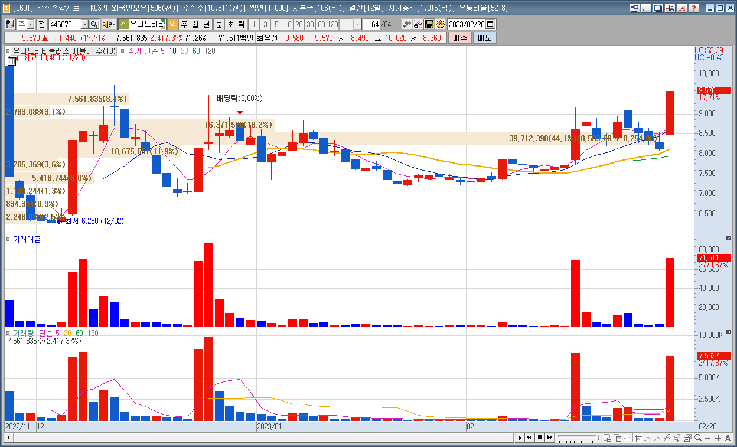Click the leftmost toolbar tool icon
The height and width of the screenshot is (447, 737).
(10, 24)
